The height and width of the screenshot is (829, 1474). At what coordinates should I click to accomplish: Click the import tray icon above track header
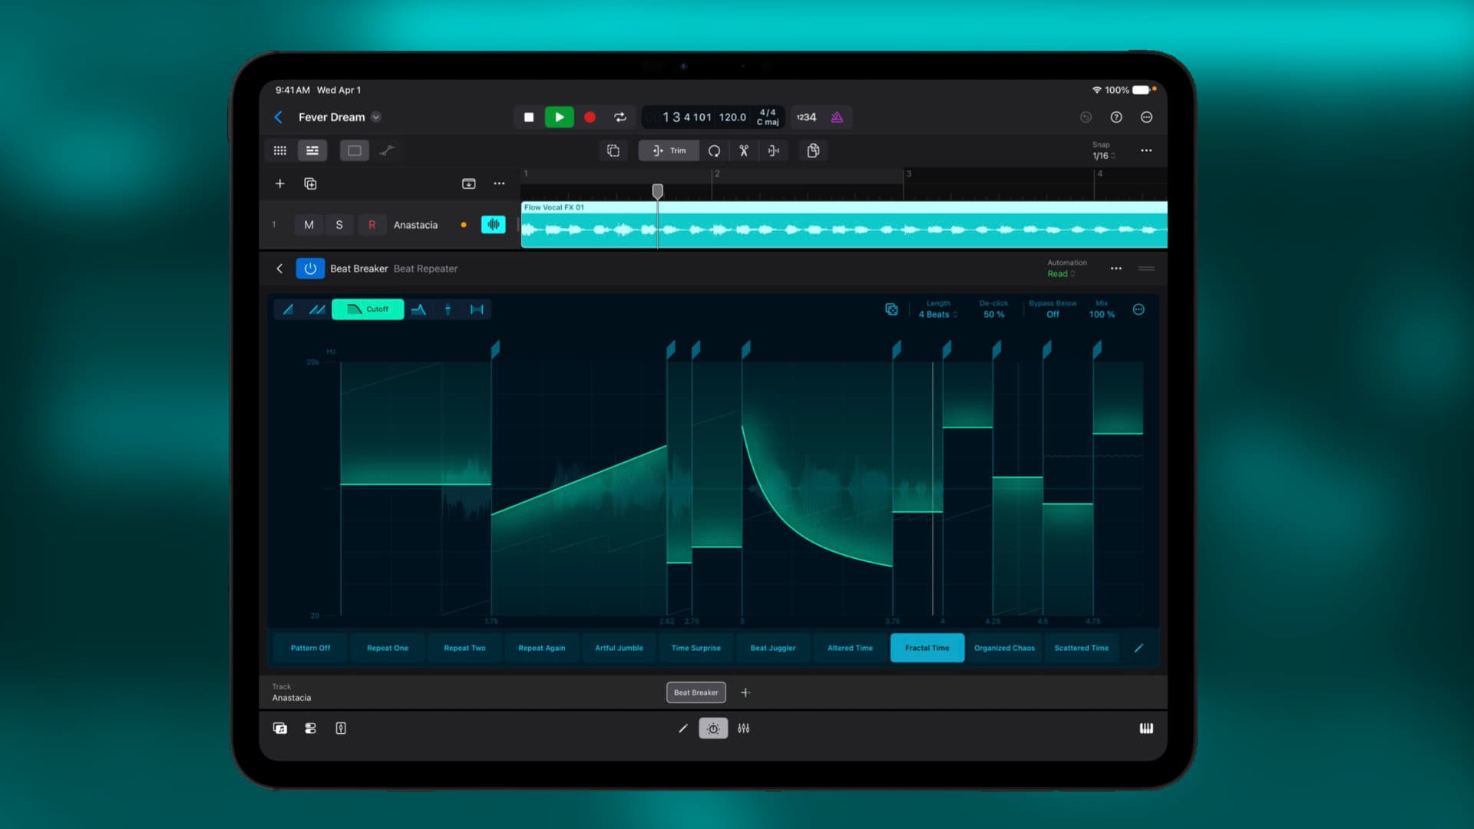click(x=468, y=183)
